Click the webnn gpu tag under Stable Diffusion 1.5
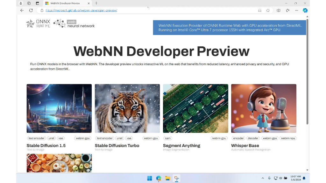 click(82, 138)
